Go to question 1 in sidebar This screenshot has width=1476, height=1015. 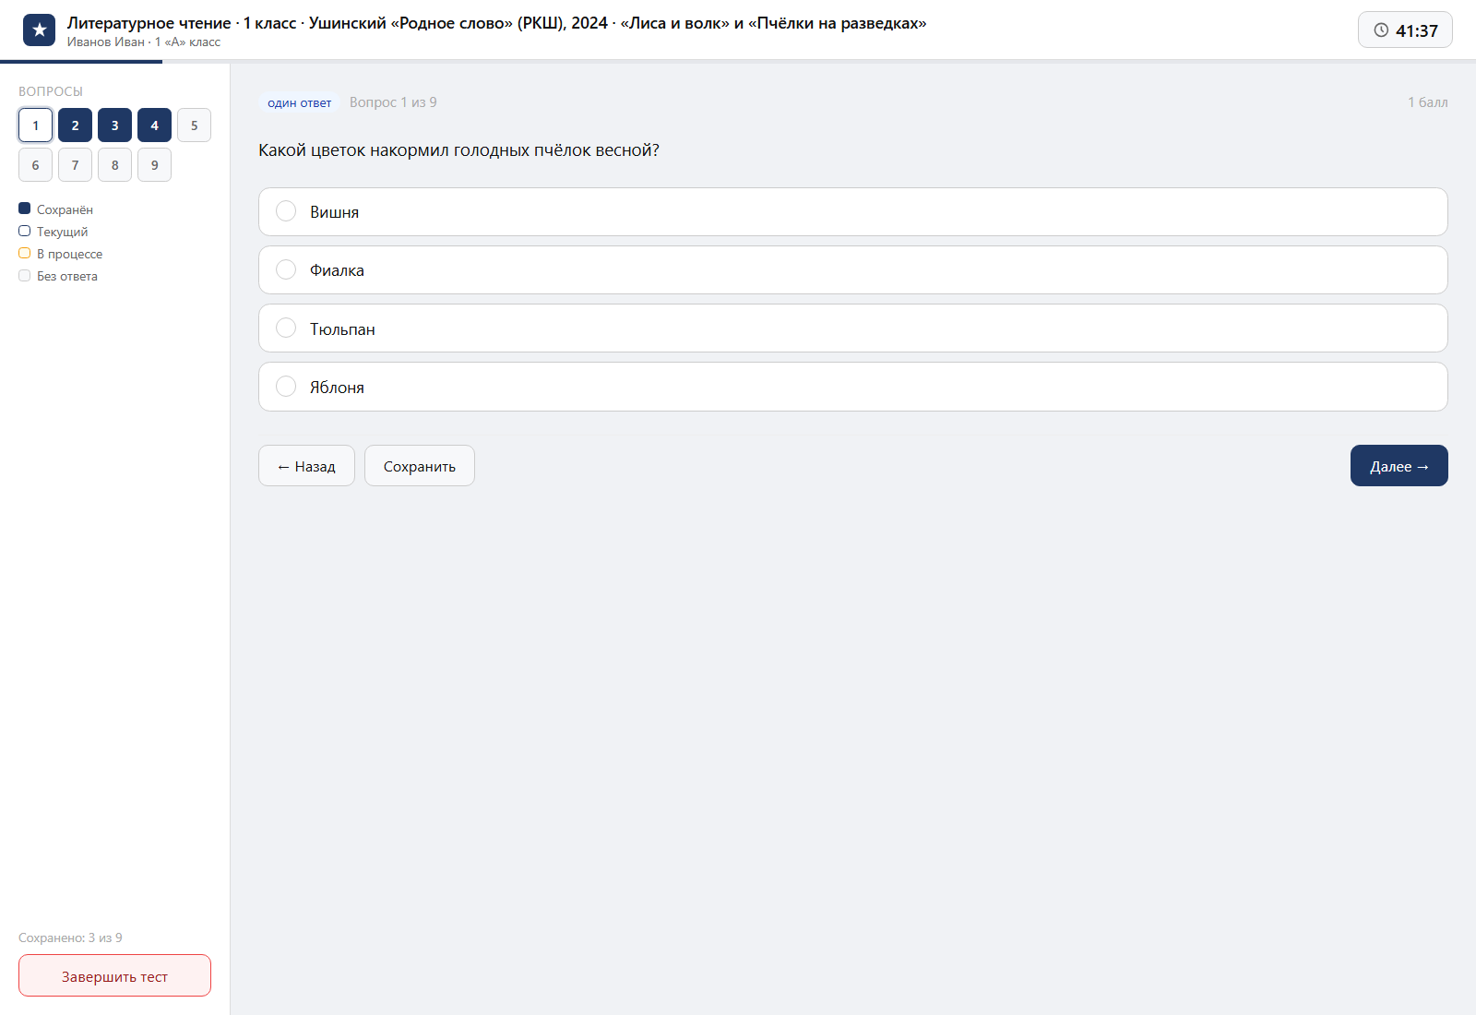35,125
